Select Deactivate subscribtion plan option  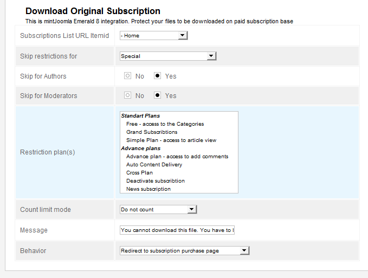156,181
